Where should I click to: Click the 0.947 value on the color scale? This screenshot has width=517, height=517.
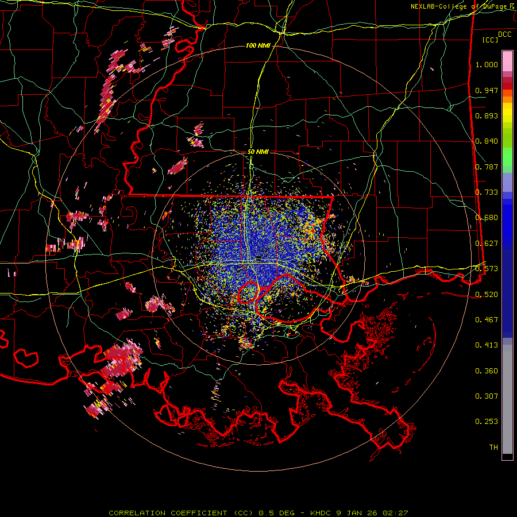tap(487, 90)
